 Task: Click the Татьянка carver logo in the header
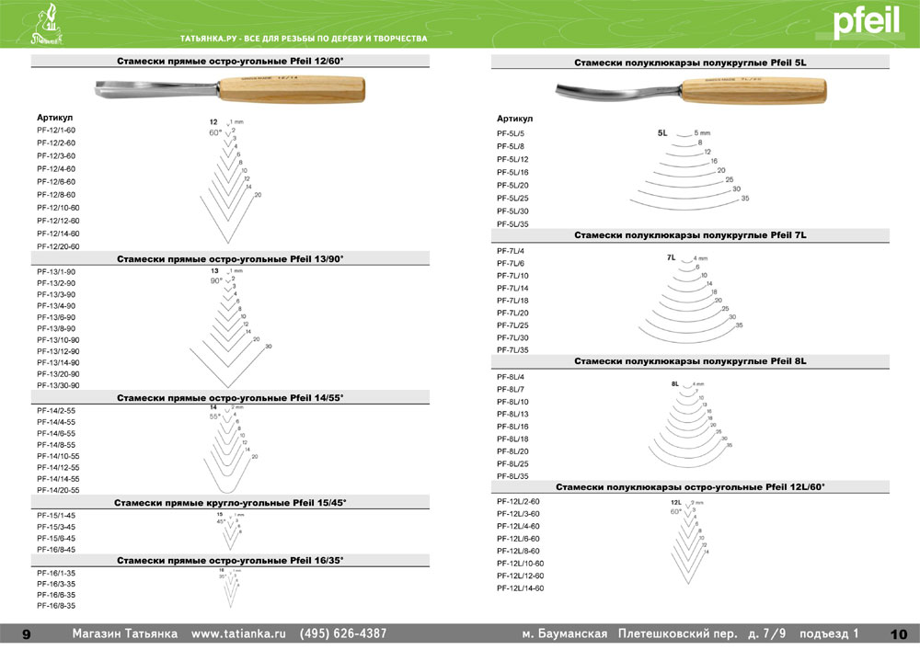[x=46, y=25]
